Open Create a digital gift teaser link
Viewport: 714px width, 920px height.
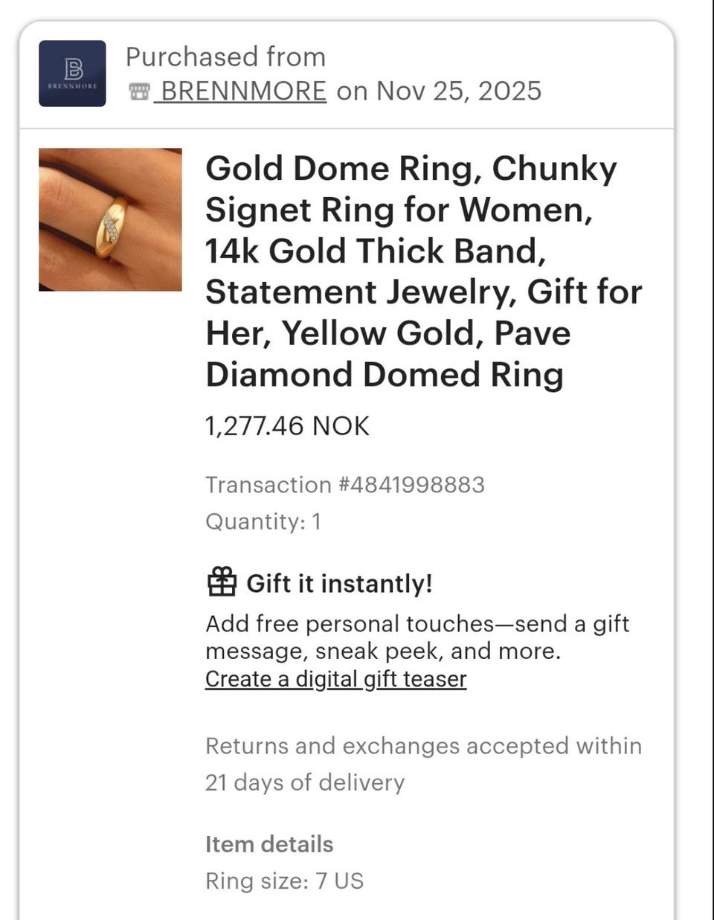(x=336, y=679)
